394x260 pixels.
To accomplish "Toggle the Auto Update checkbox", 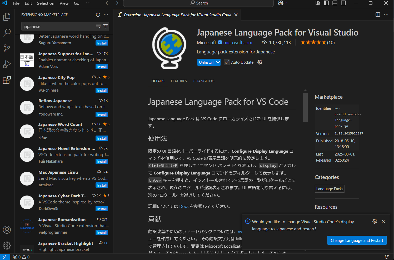I will click(x=227, y=62).
